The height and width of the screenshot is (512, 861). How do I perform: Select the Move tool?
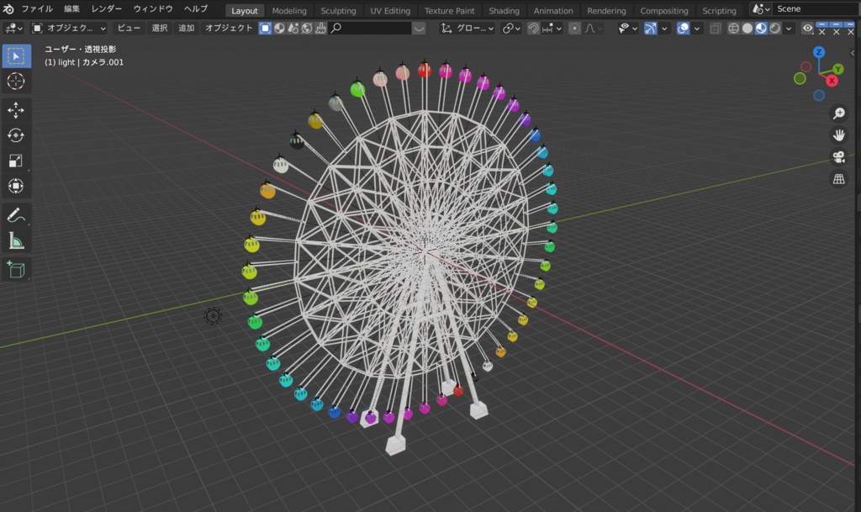click(16, 110)
